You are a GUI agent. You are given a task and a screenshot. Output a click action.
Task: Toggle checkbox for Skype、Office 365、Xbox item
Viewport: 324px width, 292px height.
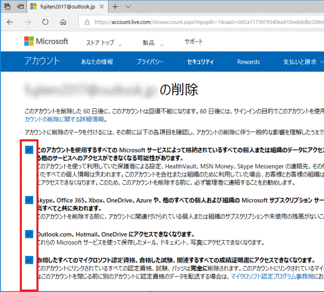pyautogui.click(x=29, y=200)
